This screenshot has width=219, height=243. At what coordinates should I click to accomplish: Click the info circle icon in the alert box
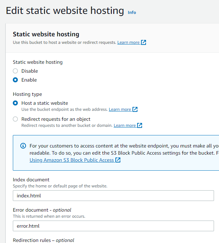pos(23,146)
